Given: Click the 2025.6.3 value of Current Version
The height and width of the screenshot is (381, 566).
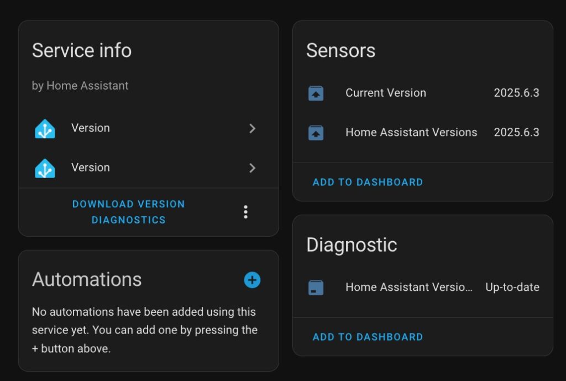Looking at the screenshot, I should pos(516,93).
